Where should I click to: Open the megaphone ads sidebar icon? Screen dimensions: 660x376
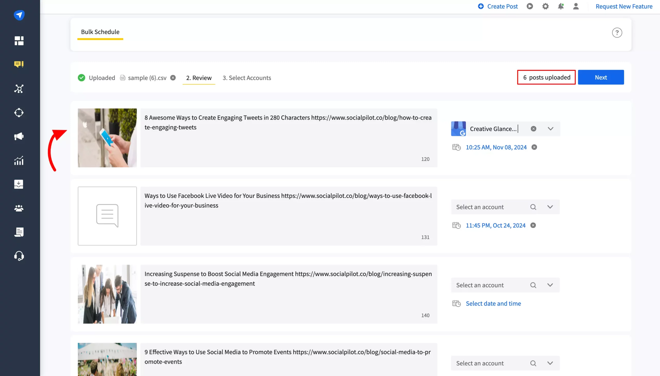(19, 136)
